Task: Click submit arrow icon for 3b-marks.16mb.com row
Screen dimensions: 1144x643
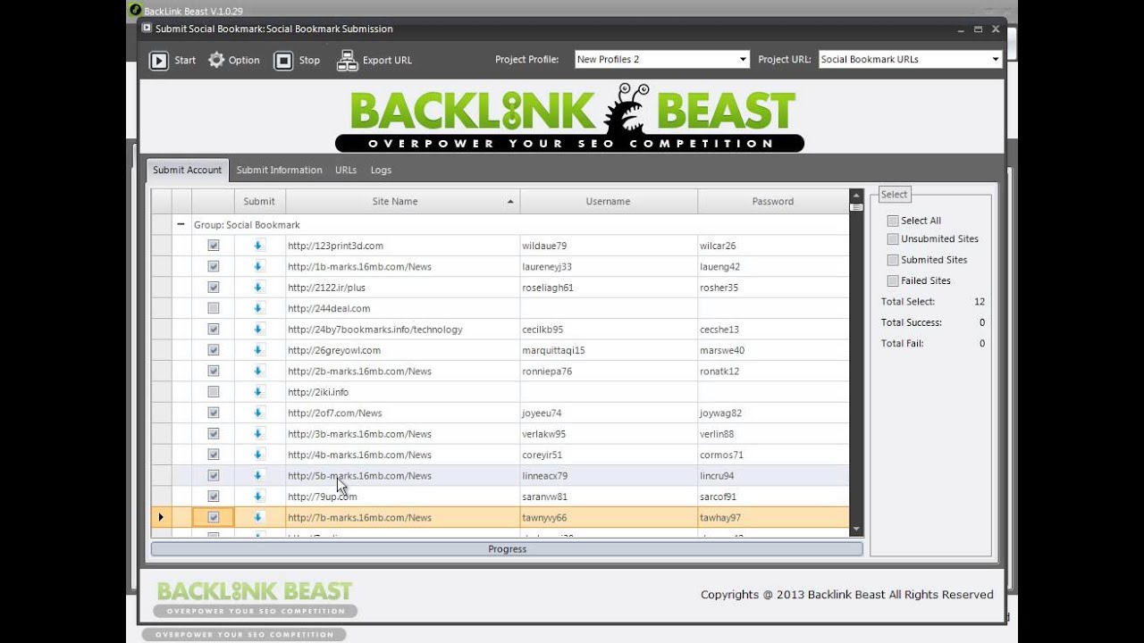Action: tap(258, 434)
